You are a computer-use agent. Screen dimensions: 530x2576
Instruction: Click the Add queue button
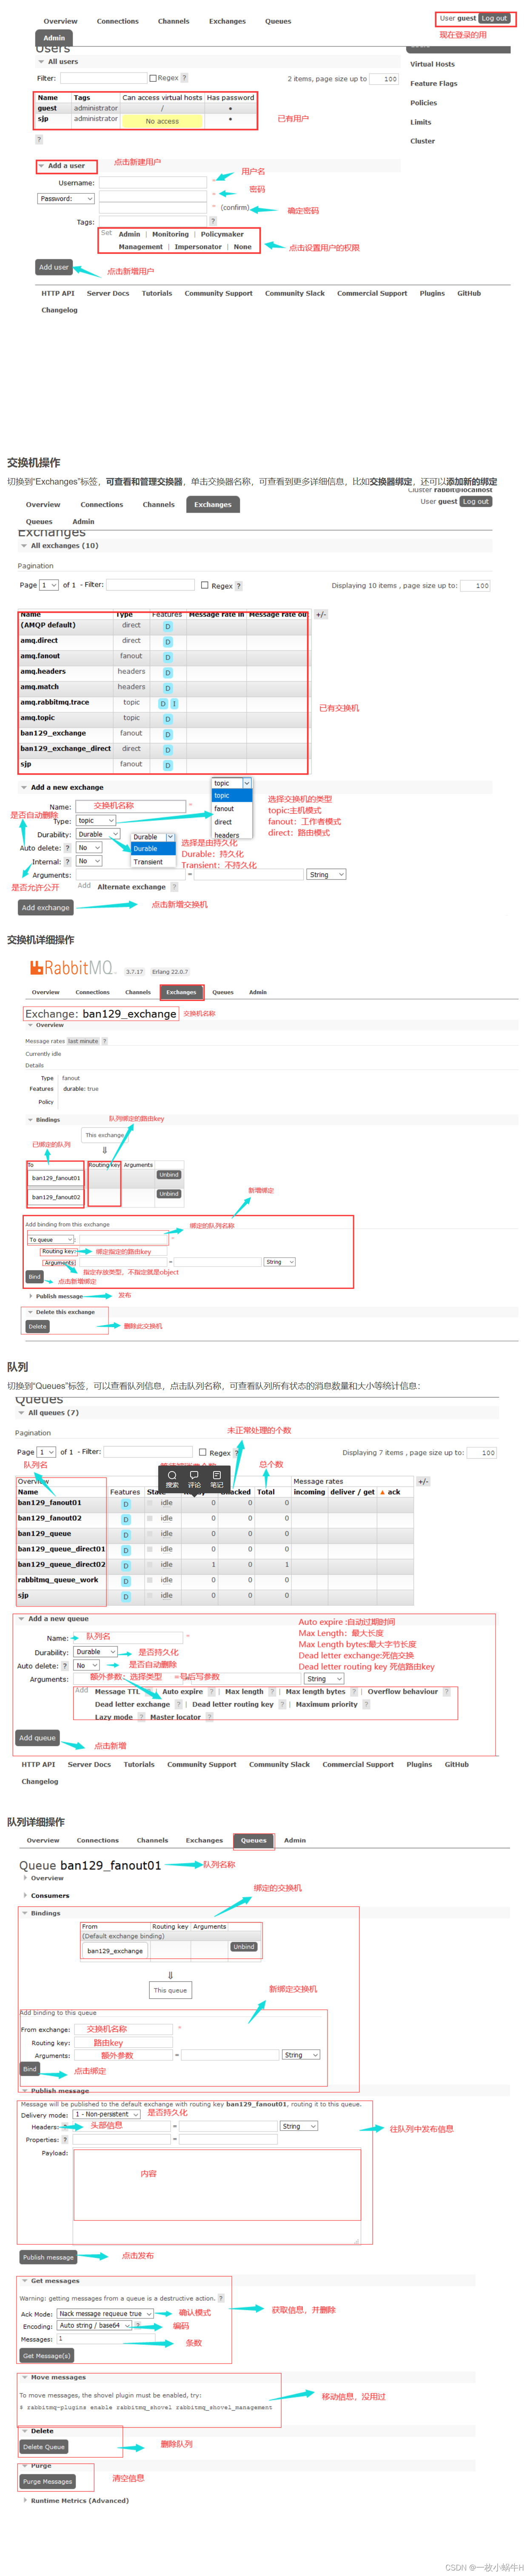click(x=37, y=1738)
